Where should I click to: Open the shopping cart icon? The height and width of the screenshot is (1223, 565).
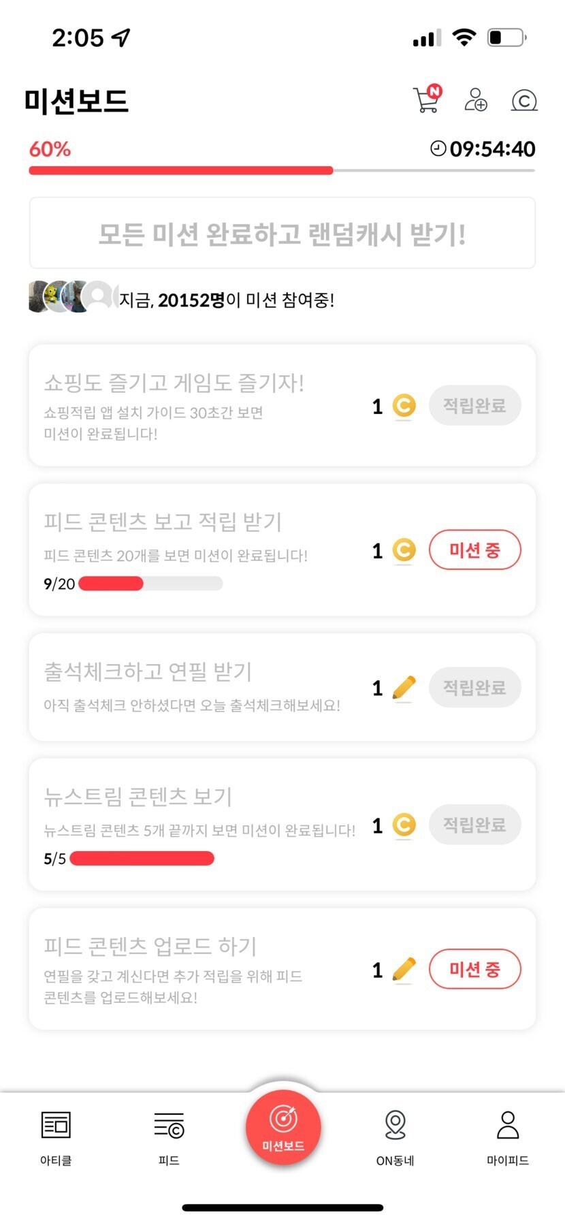pos(427,99)
